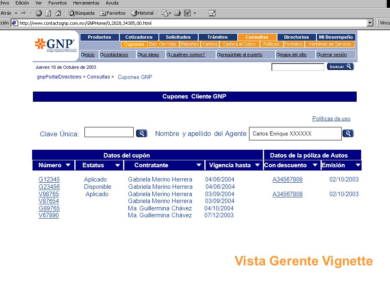Screen dimensions: 390x293
Task: Follow the cerrar sesión link
Action: pos(333,55)
